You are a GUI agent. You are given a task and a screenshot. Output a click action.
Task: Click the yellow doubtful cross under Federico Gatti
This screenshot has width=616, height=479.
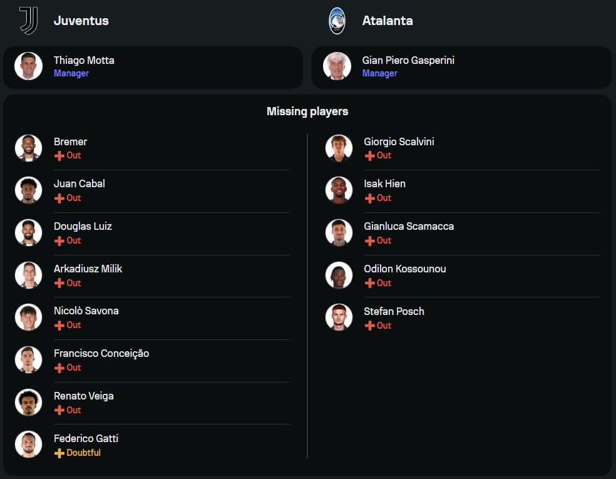(59, 453)
